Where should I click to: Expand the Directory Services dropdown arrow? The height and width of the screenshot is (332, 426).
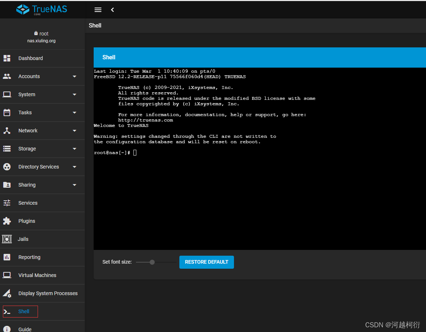point(74,167)
